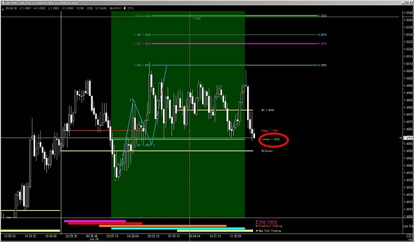Minimize the GBP/USD chart window
This screenshot has height=242, width=414.
(403, 3)
